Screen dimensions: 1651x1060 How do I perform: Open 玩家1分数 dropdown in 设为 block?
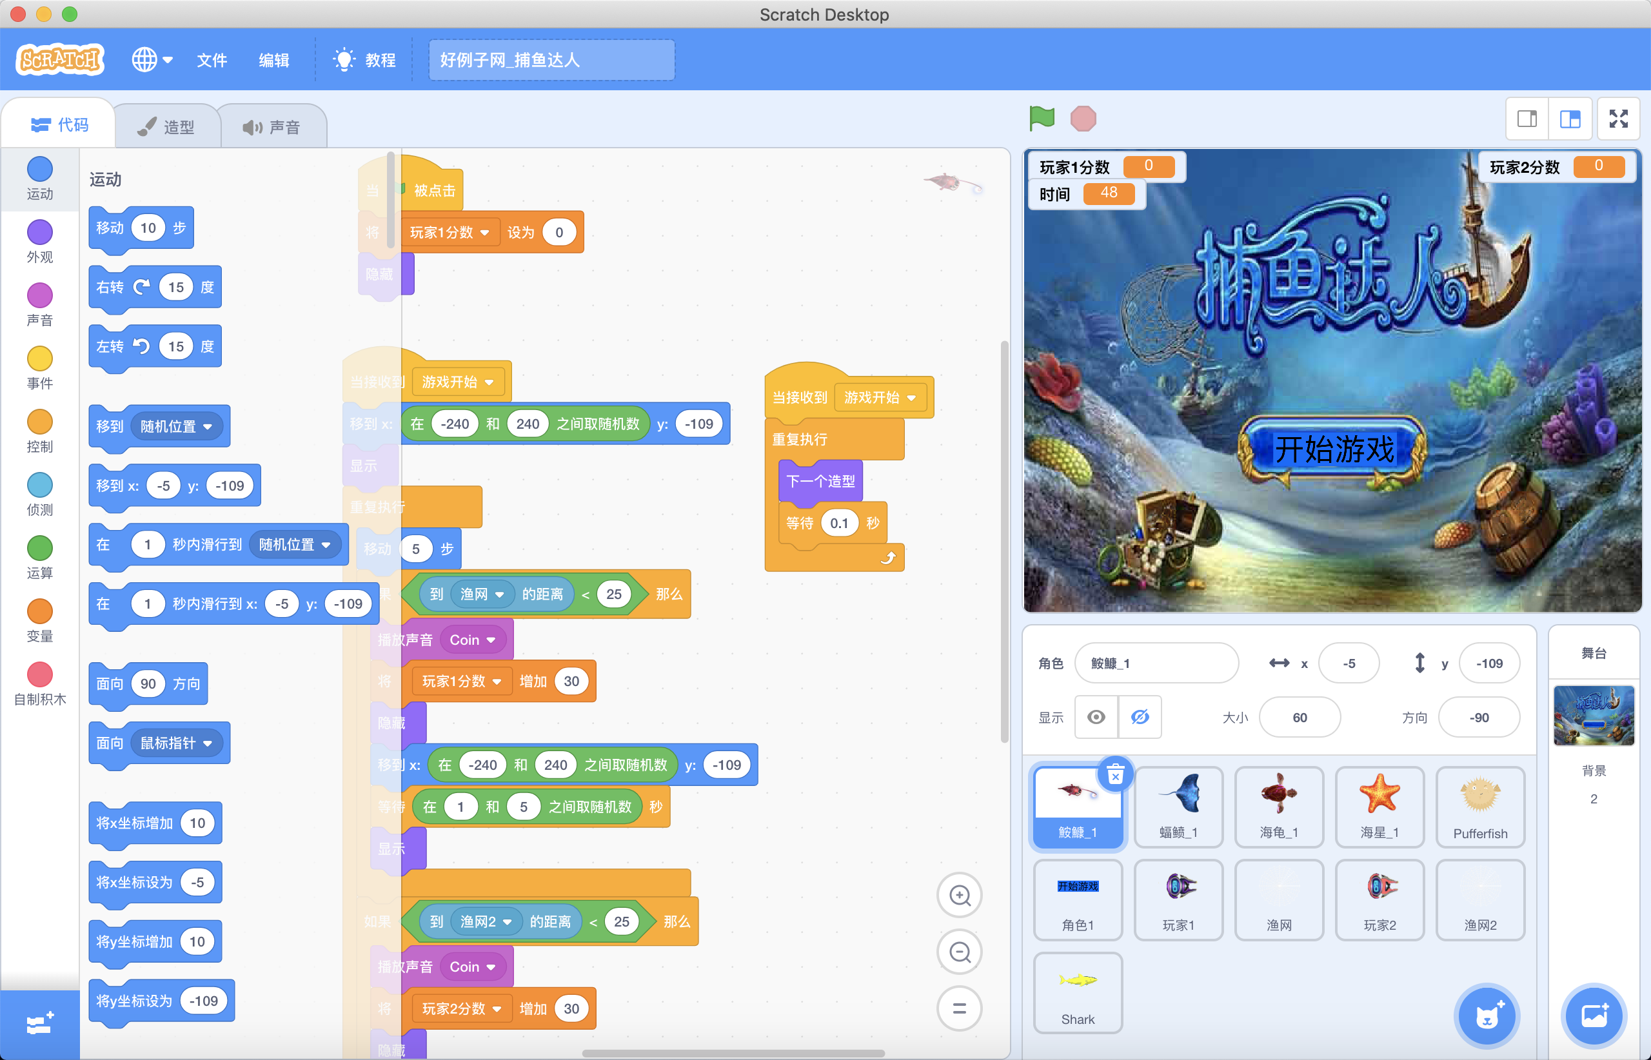[x=450, y=232]
